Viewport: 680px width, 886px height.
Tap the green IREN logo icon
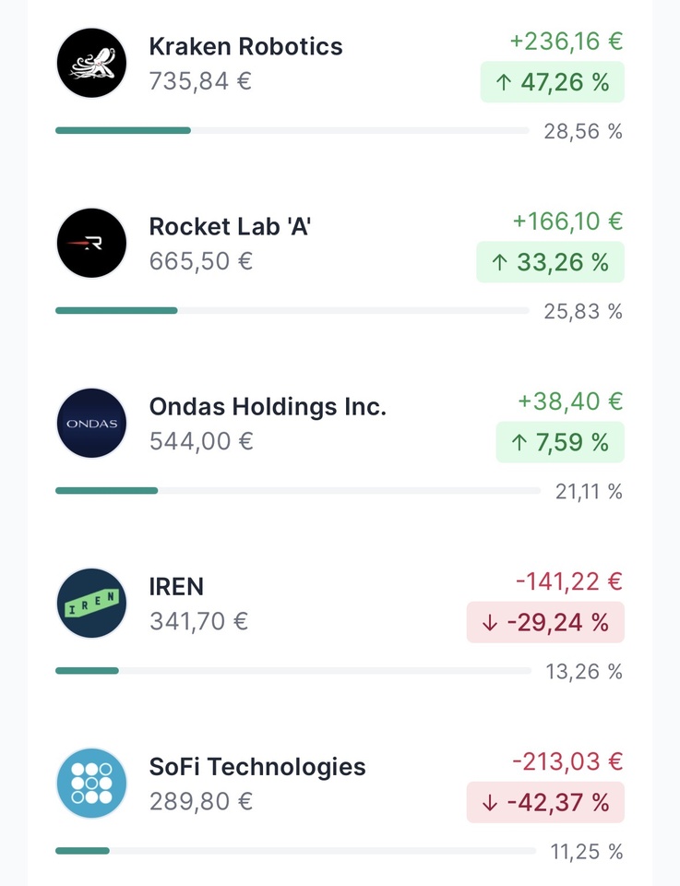click(x=91, y=603)
